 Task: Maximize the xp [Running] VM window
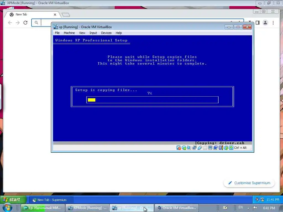[238, 27]
